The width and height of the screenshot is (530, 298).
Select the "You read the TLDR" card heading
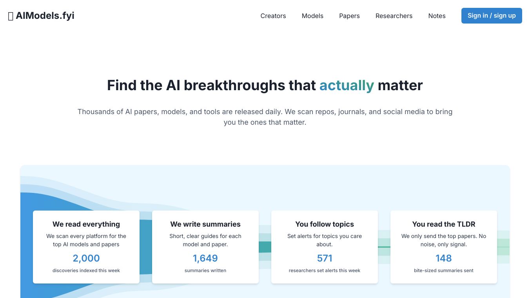coord(444,224)
